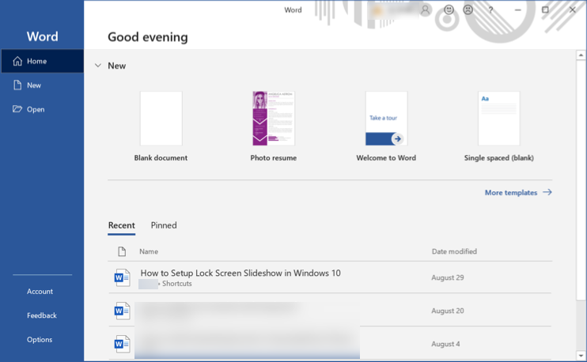Viewport: 587px width, 362px height.
Task: Click the scrollbar down arrow
Action: pos(581,356)
